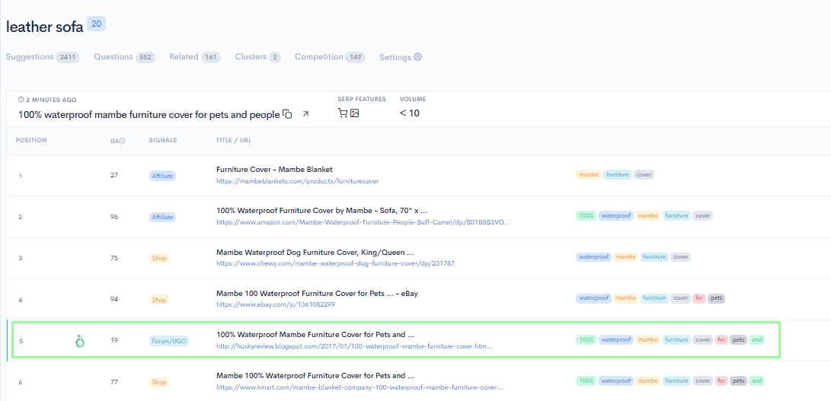Click the 2411 badge on Suggestions
Viewport: 831px width, 401px height.
(x=68, y=57)
